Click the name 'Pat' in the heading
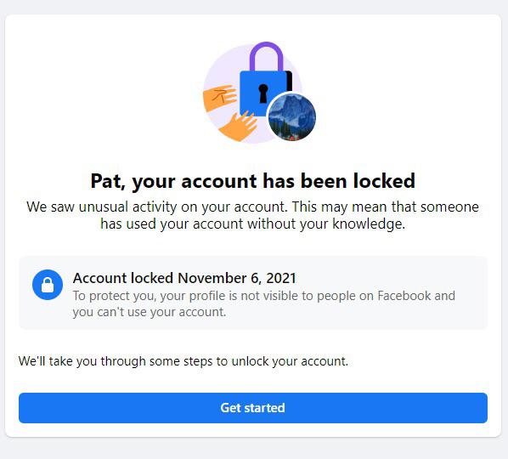This screenshot has height=459, width=508. [x=106, y=181]
